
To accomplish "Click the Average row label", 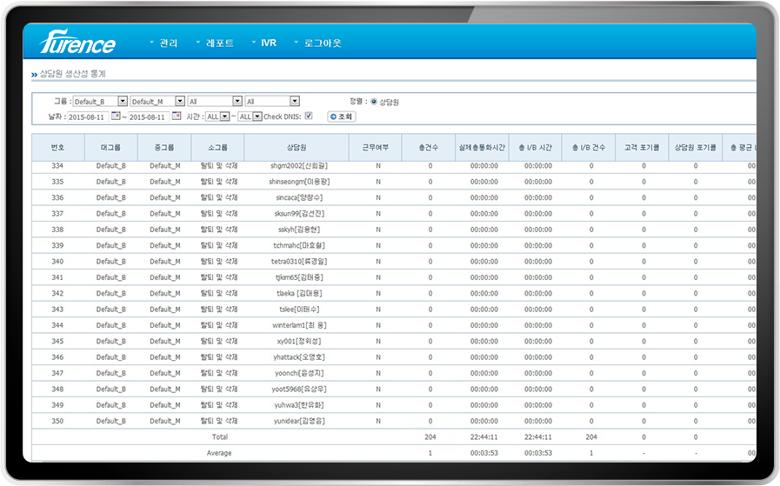I will pyautogui.click(x=219, y=453).
